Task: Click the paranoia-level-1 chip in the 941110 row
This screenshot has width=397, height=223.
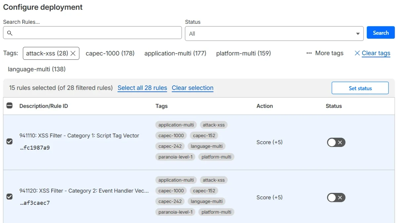Action: coord(175,157)
